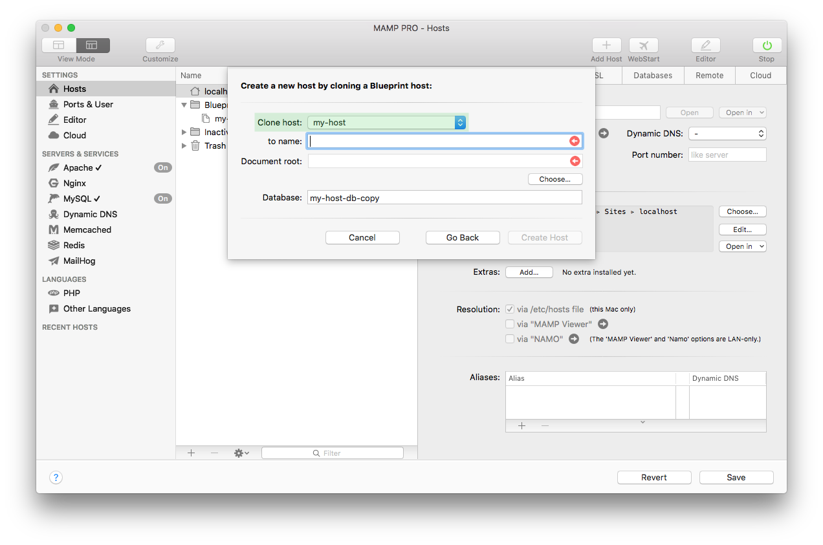Expand the Inactive folder disclosure triangle
Image resolution: width=823 pixels, height=545 pixels.
pyautogui.click(x=184, y=132)
